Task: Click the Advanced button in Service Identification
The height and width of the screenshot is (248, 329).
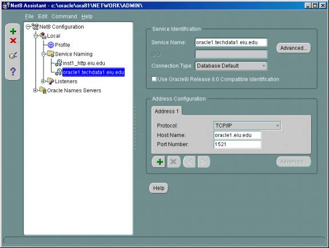Action: coord(294,48)
